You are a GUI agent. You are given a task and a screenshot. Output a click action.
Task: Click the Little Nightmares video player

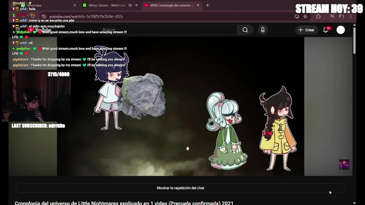[x=181, y=106]
